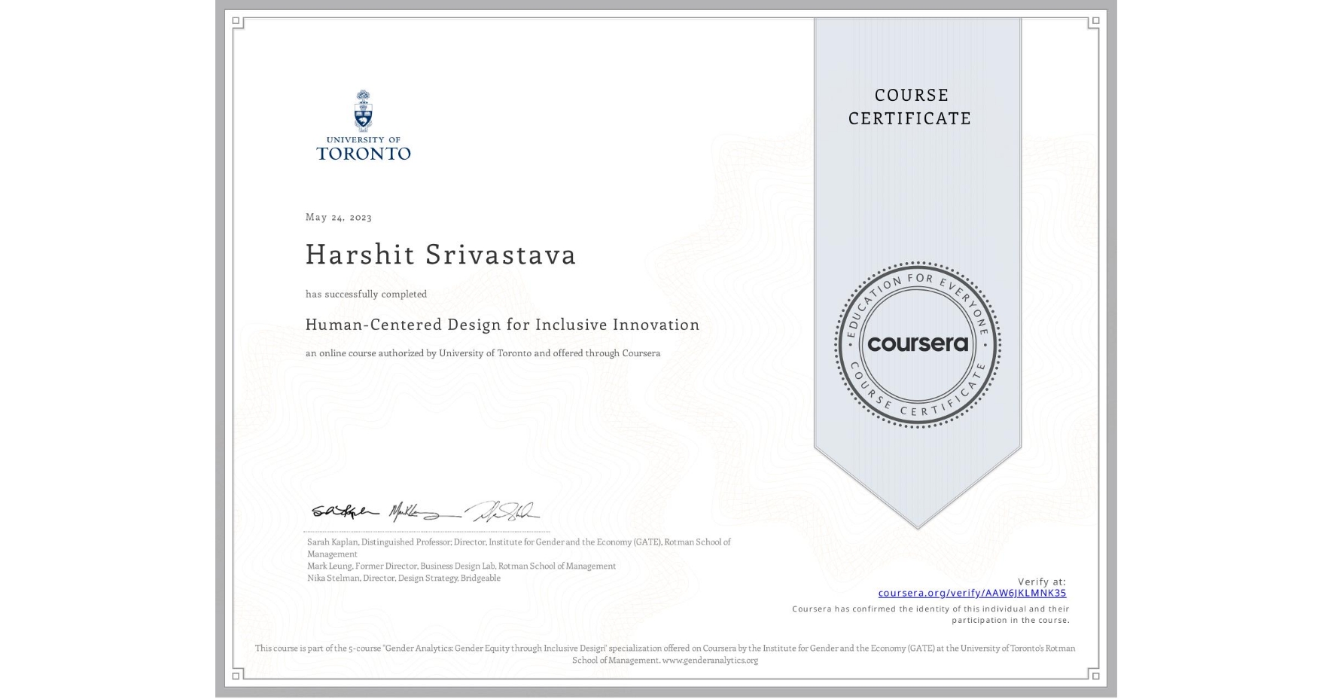Viewport: 1334px width, 699px height.
Task: Select the course title Human-Centered Design text
Action: click(x=502, y=325)
